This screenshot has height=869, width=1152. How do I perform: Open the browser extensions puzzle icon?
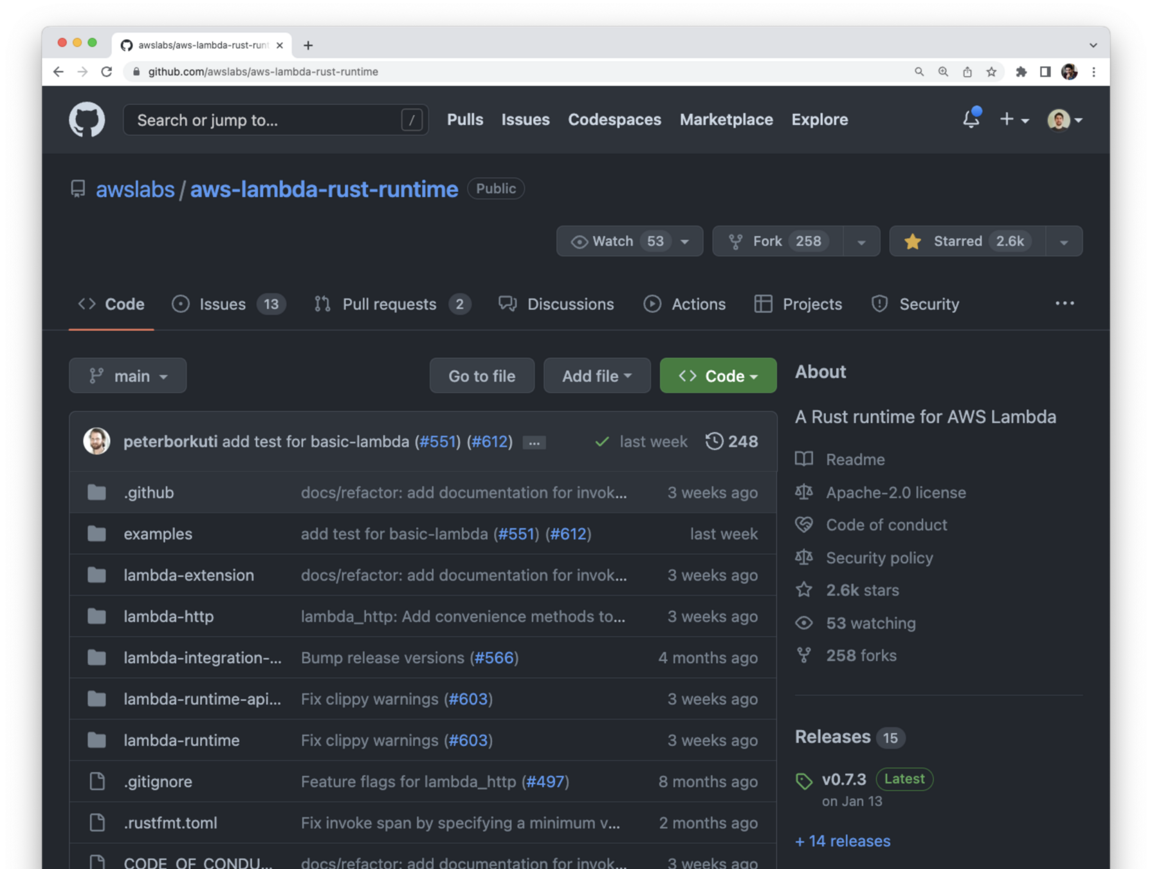coord(1021,71)
